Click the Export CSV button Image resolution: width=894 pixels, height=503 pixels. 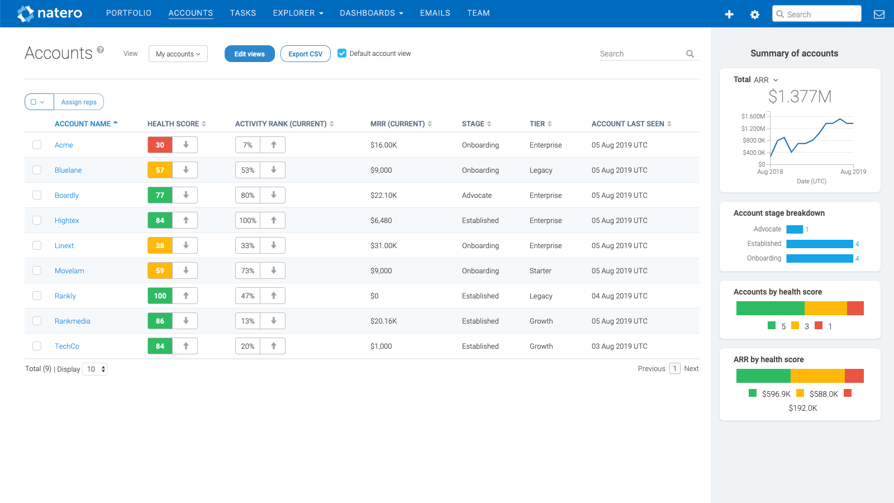click(305, 54)
